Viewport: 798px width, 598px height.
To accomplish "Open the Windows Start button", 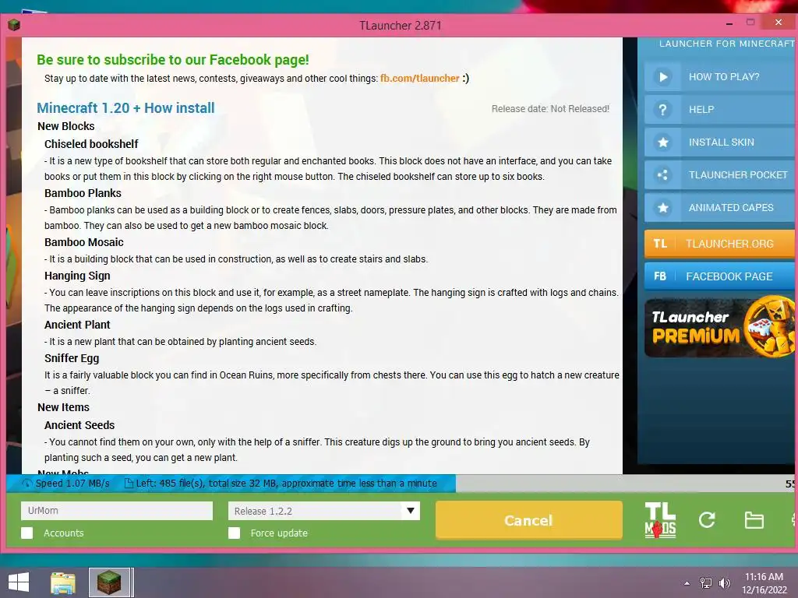I will [19, 582].
